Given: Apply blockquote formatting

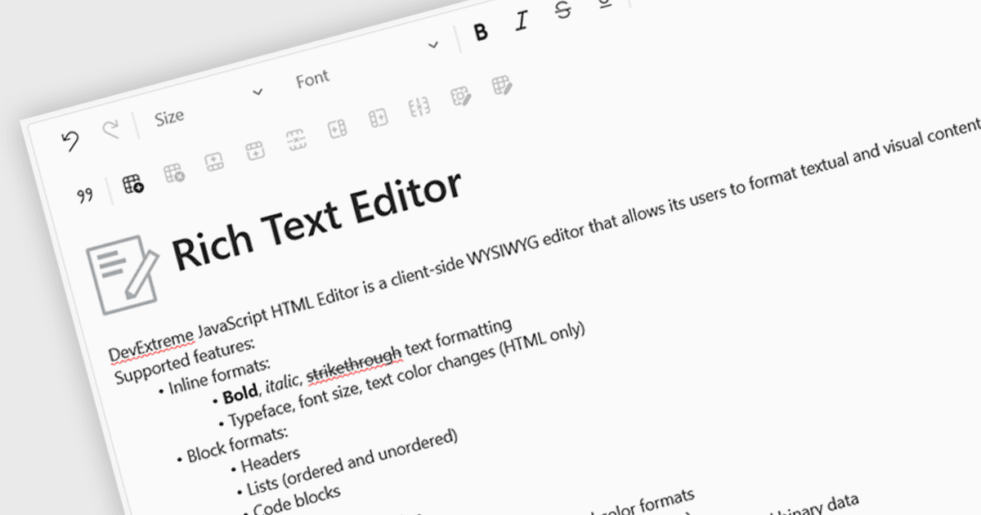Looking at the screenshot, I should pyautogui.click(x=84, y=195).
